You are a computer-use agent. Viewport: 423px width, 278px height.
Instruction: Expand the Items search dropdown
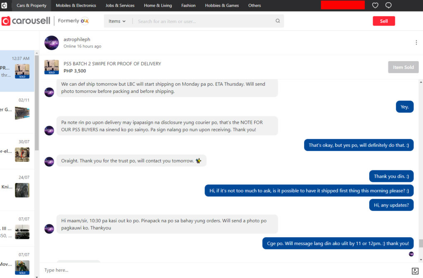tap(117, 21)
